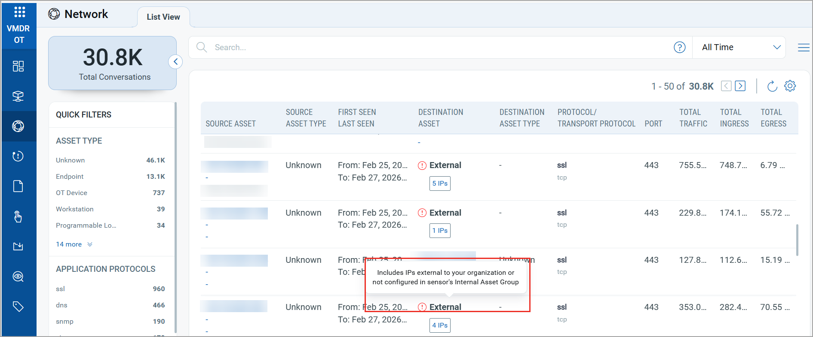Open the 5 IPs badge

(440, 184)
